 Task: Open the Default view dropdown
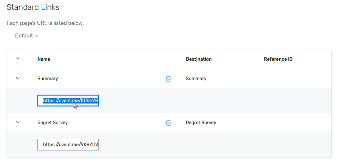pyautogui.click(x=27, y=35)
